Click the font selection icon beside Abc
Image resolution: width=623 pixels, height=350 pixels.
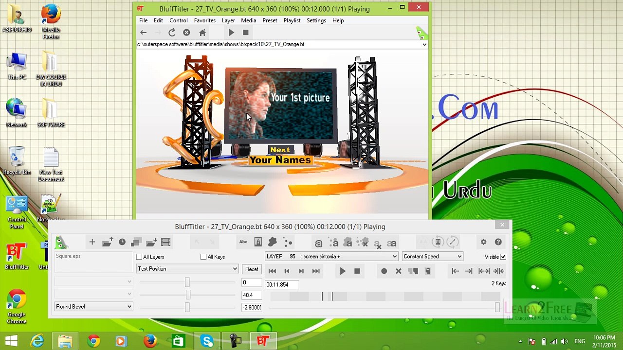tap(258, 242)
